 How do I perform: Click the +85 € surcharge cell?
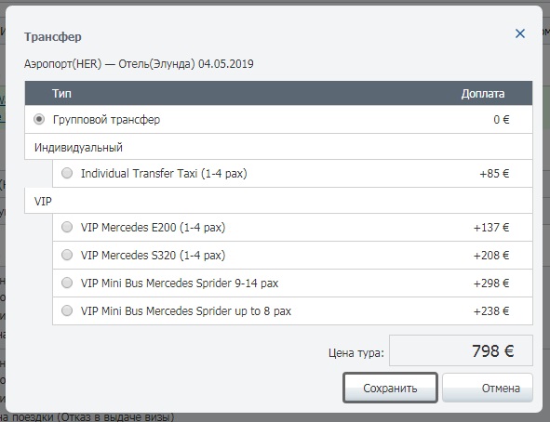tap(494, 173)
